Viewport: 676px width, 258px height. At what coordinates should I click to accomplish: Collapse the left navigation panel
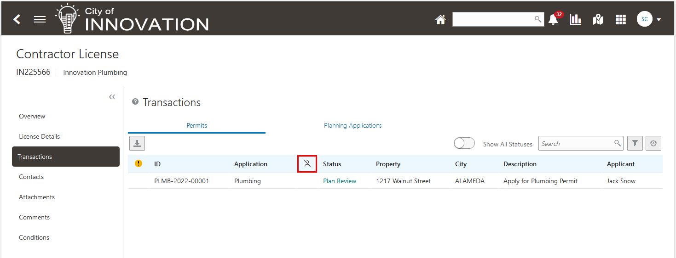tap(112, 97)
